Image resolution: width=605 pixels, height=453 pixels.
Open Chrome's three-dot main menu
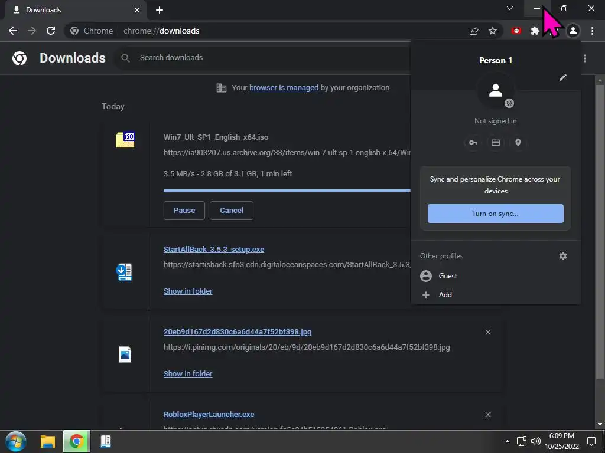pyautogui.click(x=592, y=31)
